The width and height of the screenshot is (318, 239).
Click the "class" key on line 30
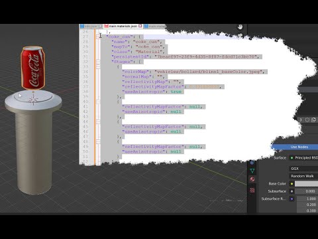[x=121, y=52]
